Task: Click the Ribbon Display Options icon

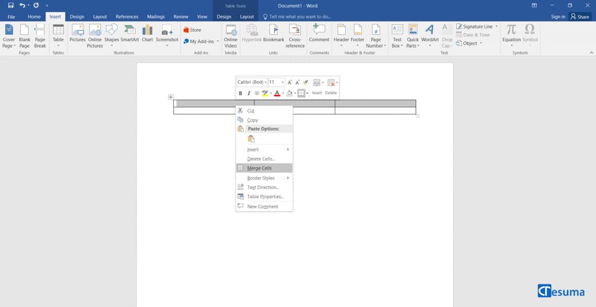Action: (x=534, y=5)
